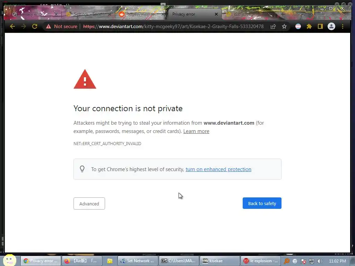The width and height of the screenshot is (355, 266).
Task: Toggle the browser side panel icon
Action: (320, 26)
